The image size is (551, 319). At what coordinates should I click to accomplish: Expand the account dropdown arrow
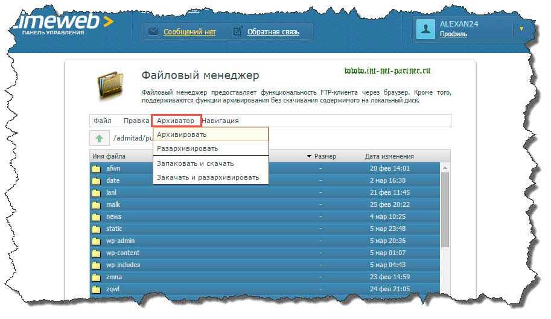pos(521,28)
